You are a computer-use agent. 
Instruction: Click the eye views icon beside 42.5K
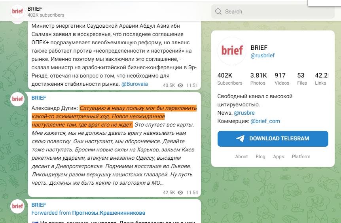[x=180, y=193]
